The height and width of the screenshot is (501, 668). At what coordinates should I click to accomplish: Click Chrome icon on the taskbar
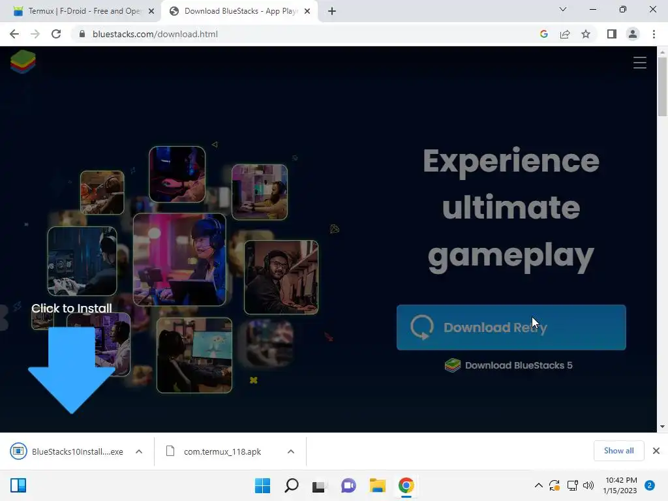coord(406,485)
